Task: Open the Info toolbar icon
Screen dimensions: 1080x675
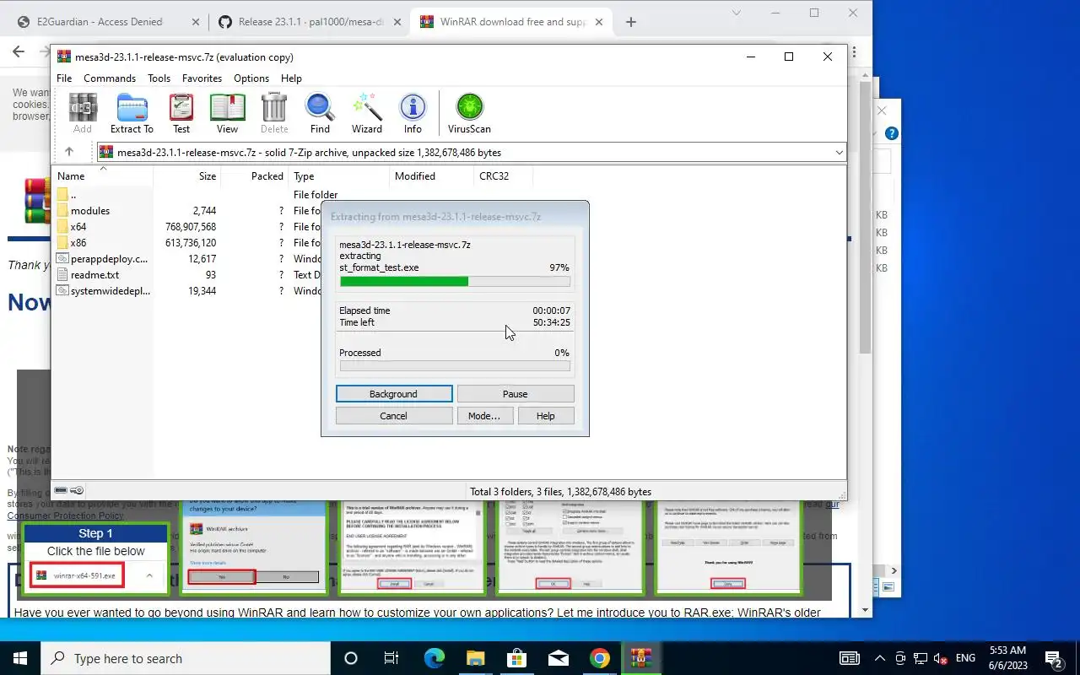Action: click(413, 113)
